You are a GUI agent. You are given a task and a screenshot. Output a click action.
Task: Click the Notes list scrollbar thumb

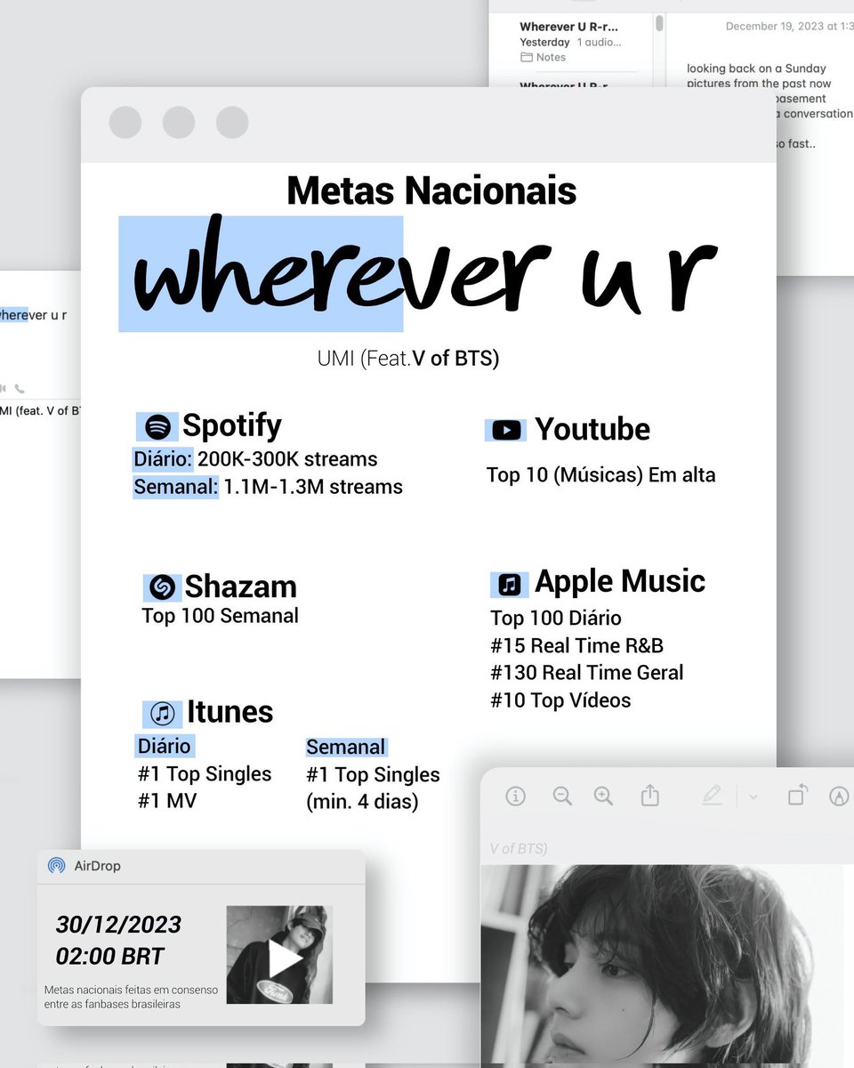click(659, 23)
